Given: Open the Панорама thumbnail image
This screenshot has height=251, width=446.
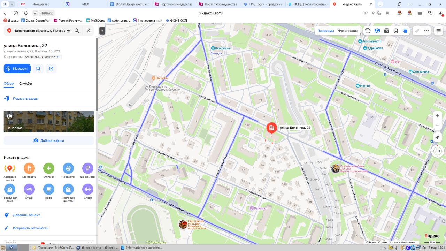Looking at the screenshot, I should tap(49, 121).
